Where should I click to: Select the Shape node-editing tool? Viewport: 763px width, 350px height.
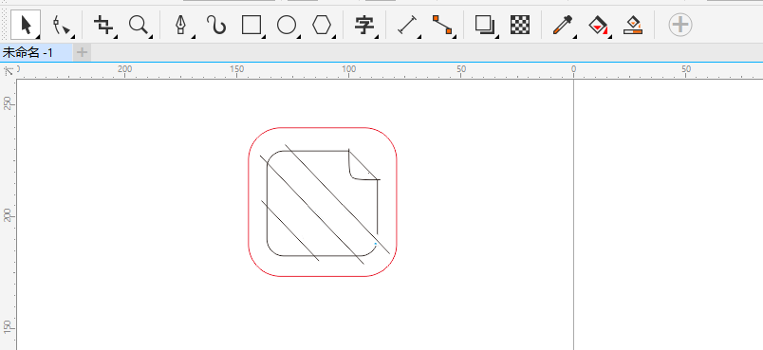pyautogui.click(x=63, y=25)
